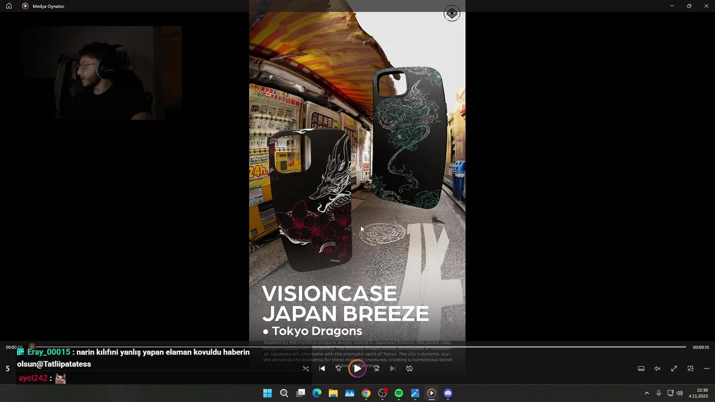Toggle repeat mode
This screenshot has height=402, width=715.
[x=409, y=368]
